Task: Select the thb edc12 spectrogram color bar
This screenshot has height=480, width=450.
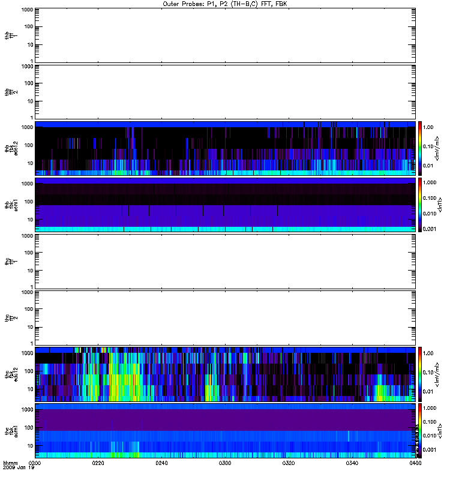Action: (420, 148)
